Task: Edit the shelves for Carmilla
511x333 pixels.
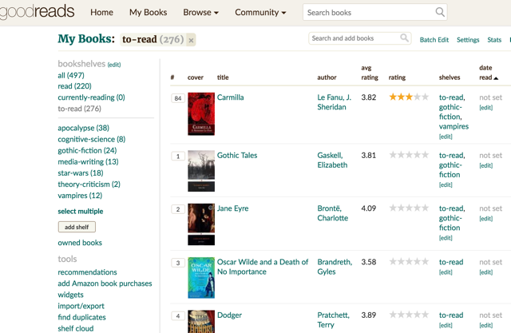Action: [x=446, y=137]
